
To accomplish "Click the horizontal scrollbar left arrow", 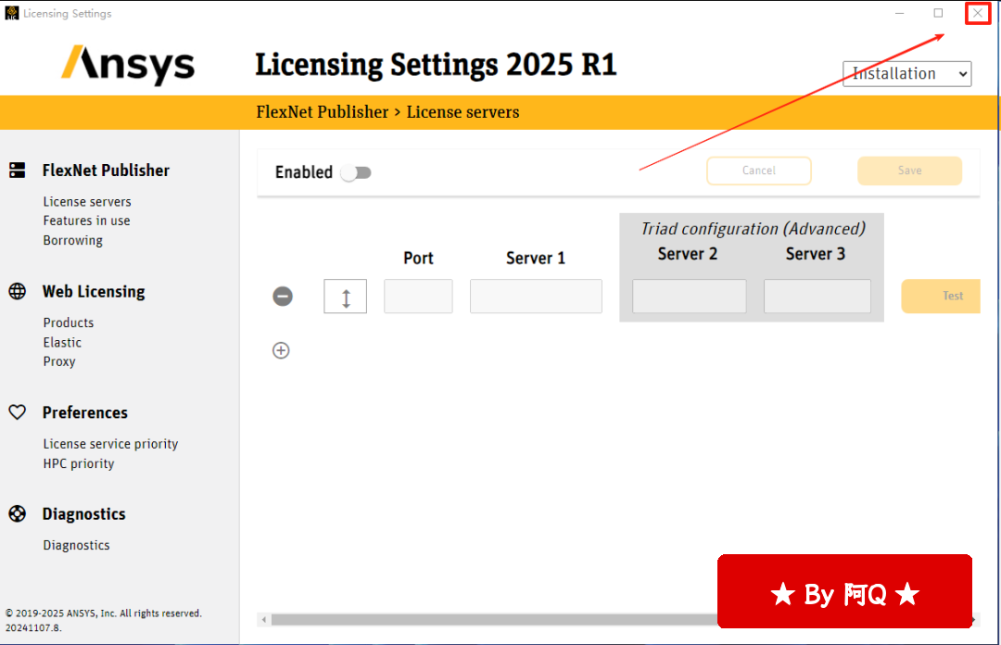I will pos(263,619).
